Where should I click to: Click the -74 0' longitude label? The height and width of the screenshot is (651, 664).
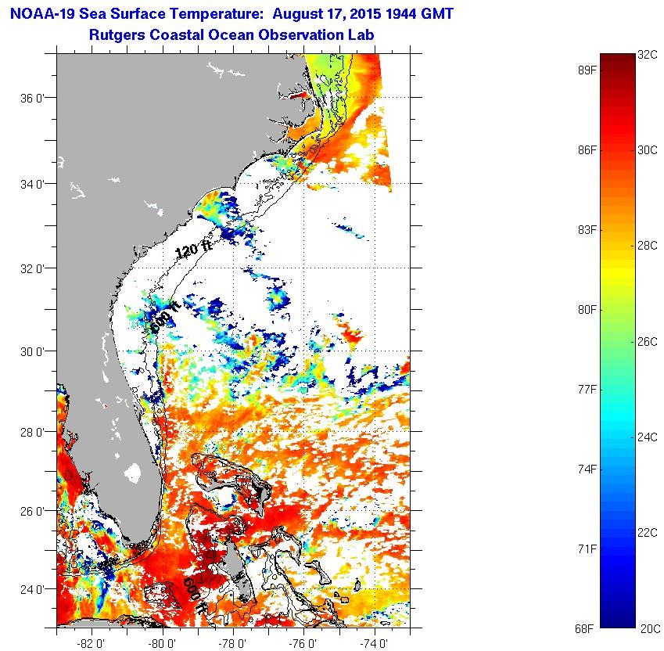tap(375, 644)
